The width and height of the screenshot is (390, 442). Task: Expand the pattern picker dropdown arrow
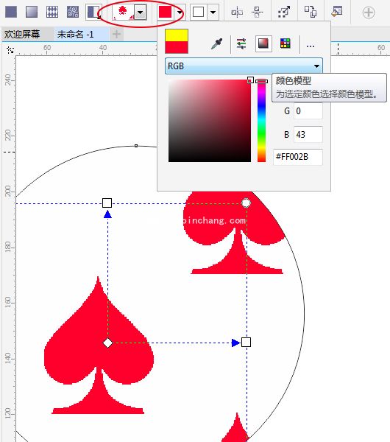tap(141, 13)
